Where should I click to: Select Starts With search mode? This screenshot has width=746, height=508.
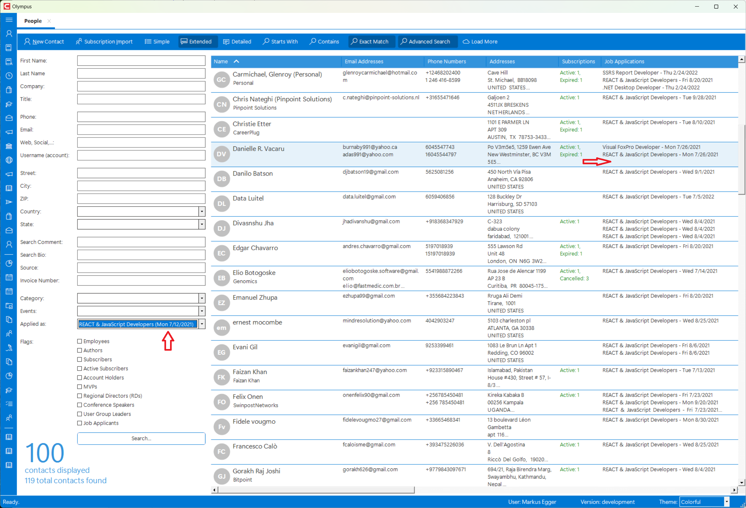tap(280, 42)
